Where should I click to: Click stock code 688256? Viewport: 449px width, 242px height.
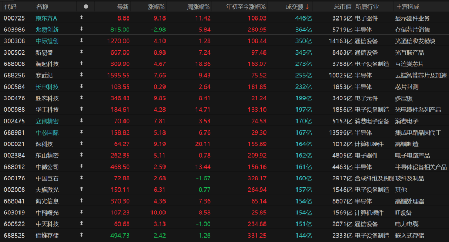(x=14, y=76)
